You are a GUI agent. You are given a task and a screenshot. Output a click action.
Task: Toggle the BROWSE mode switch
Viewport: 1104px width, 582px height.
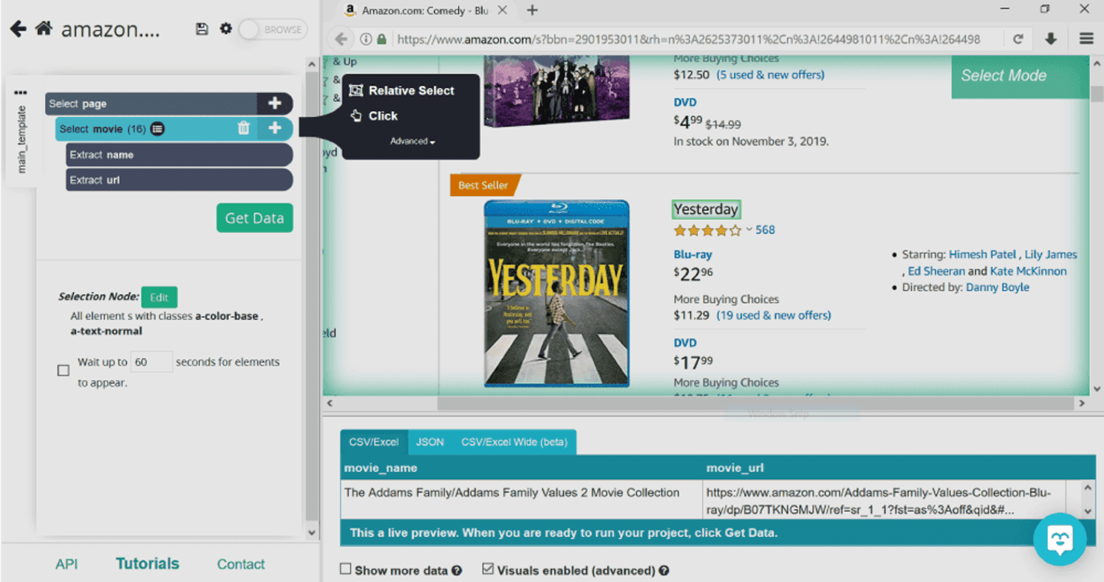click(272, 30)
